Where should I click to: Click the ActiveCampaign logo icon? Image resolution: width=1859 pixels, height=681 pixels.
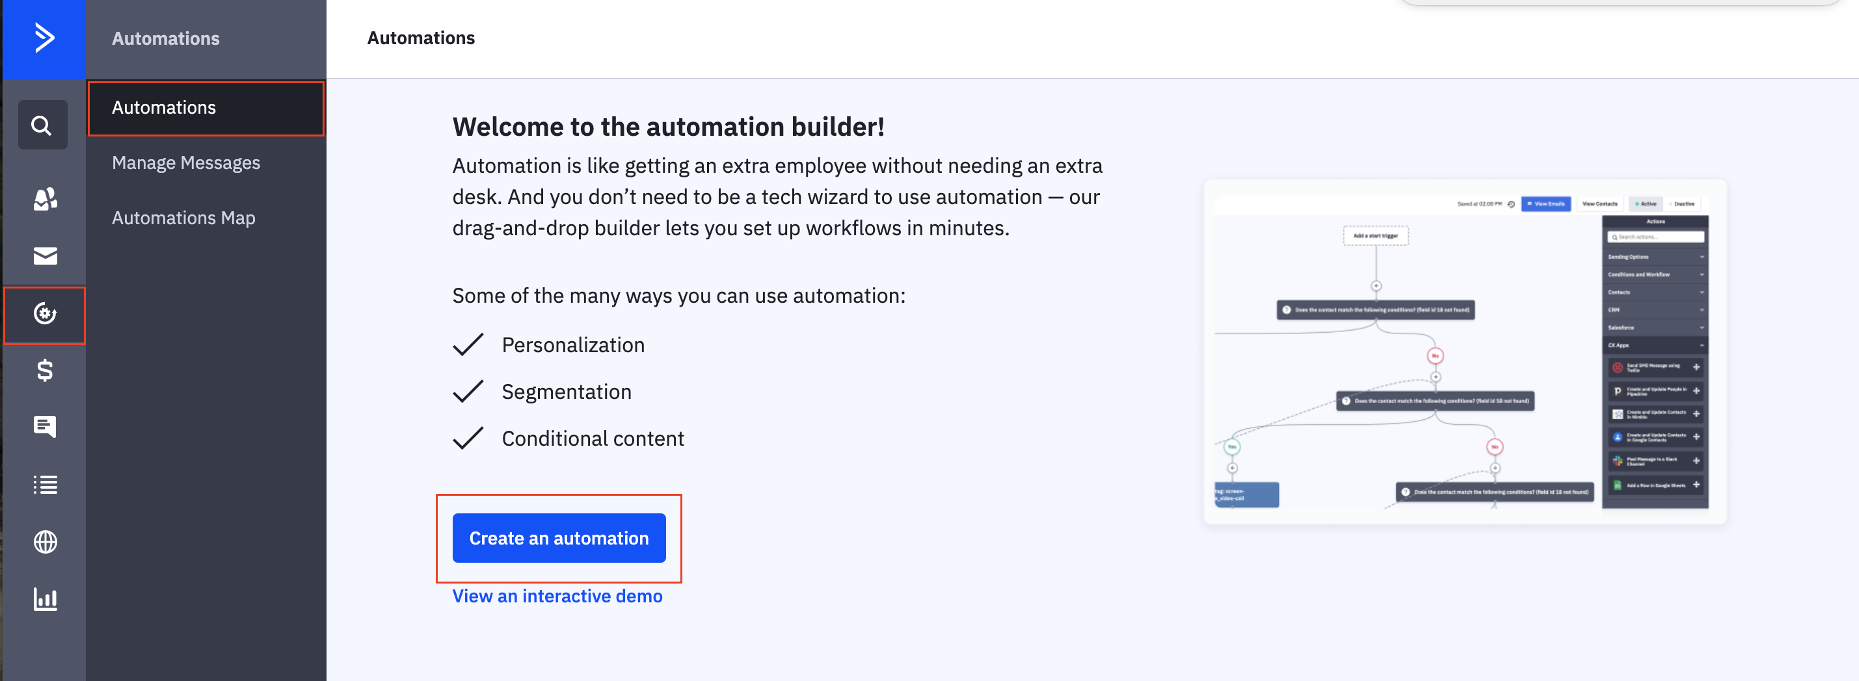pos(44,38)
